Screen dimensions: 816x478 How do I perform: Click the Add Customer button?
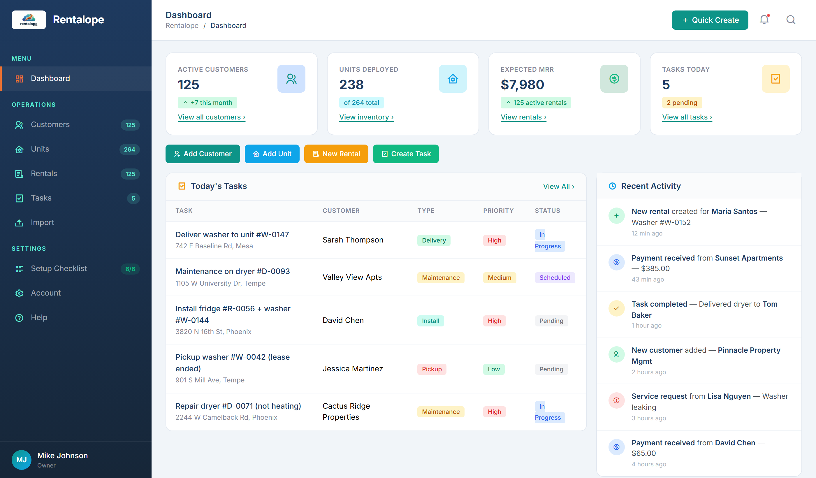pos(202,154)
